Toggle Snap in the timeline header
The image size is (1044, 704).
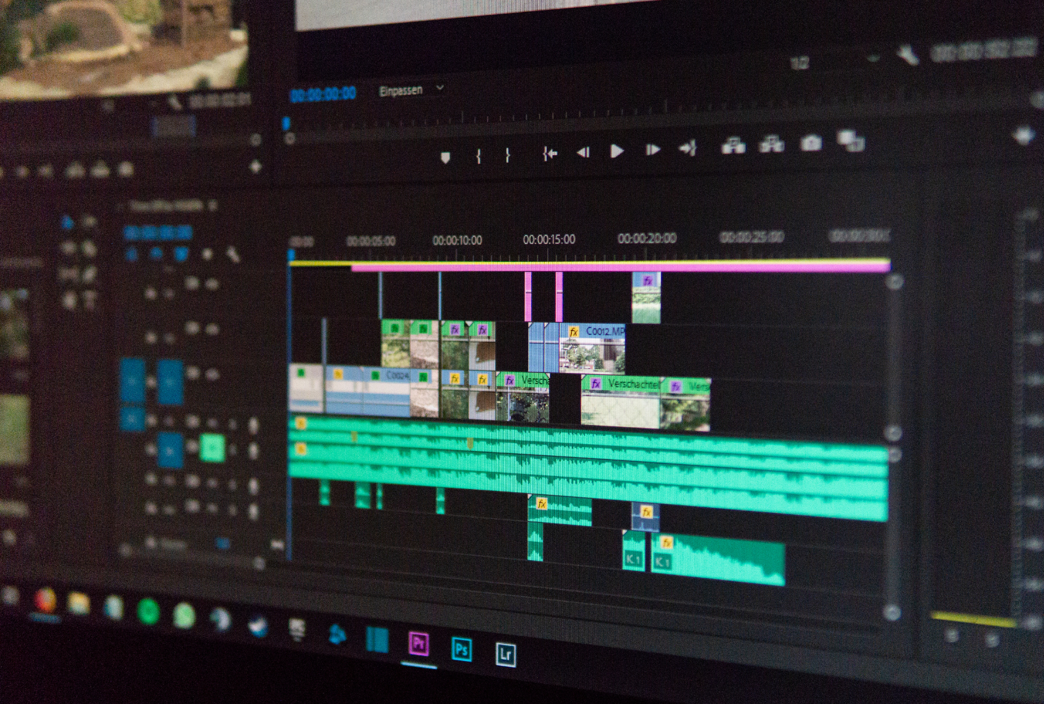[x=156, y=254]
